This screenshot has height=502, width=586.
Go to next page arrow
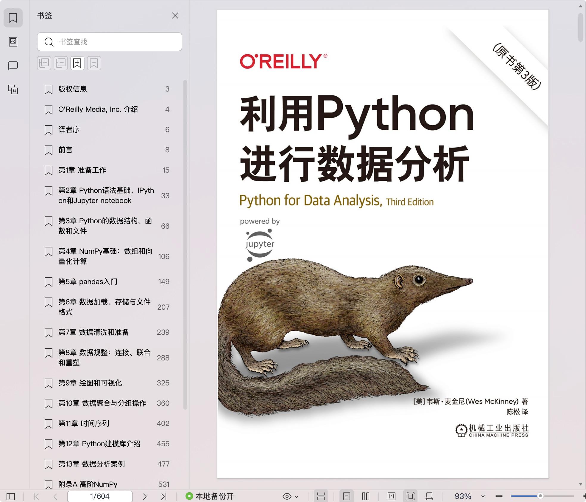tap(145, 496)
